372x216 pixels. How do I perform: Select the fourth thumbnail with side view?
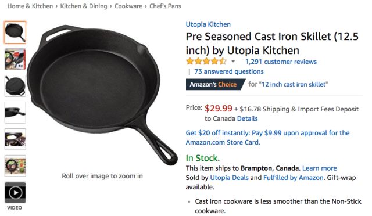[15, 113]
